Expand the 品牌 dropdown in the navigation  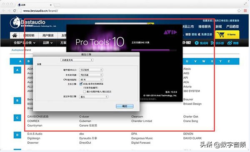(x=47, y=43)
